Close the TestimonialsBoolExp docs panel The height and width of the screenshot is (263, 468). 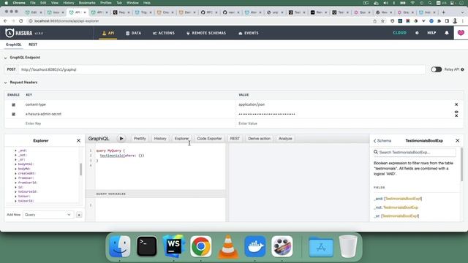pos(457,140)
